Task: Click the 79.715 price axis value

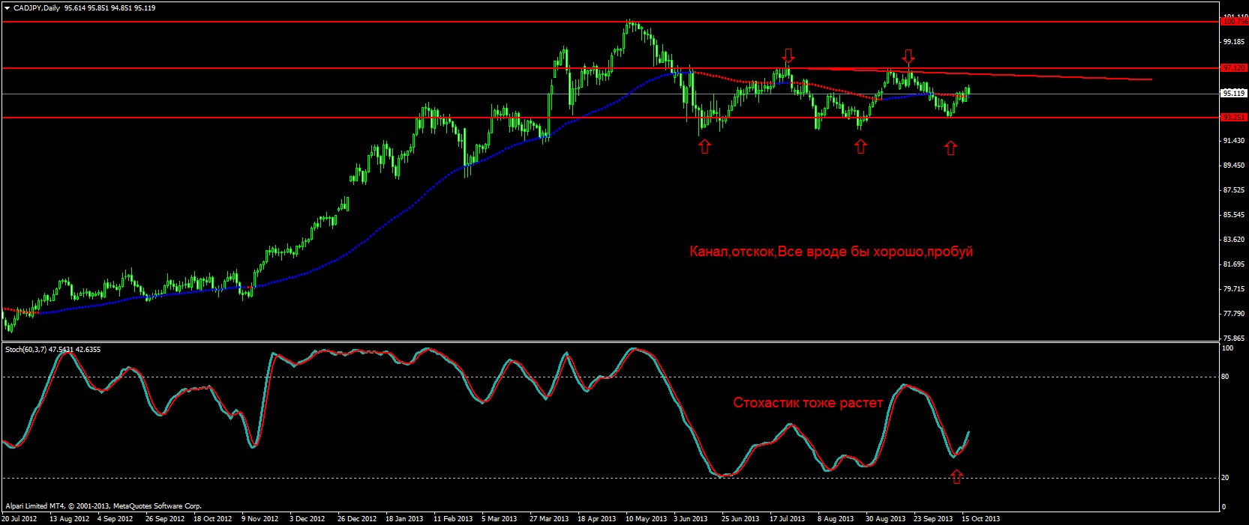Action: click(x=1234, y=289)
